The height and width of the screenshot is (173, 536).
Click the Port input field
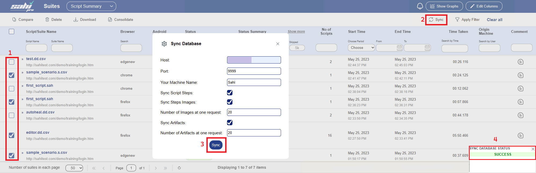(x=254, y=71)
